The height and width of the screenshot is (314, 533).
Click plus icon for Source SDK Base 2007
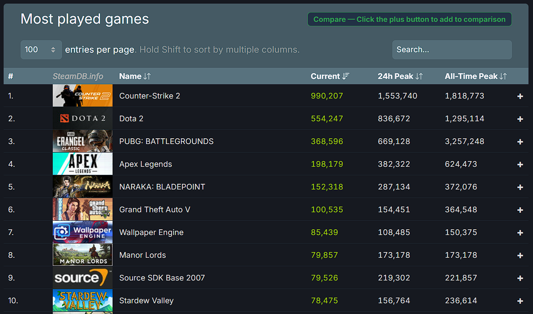[520, 278]
